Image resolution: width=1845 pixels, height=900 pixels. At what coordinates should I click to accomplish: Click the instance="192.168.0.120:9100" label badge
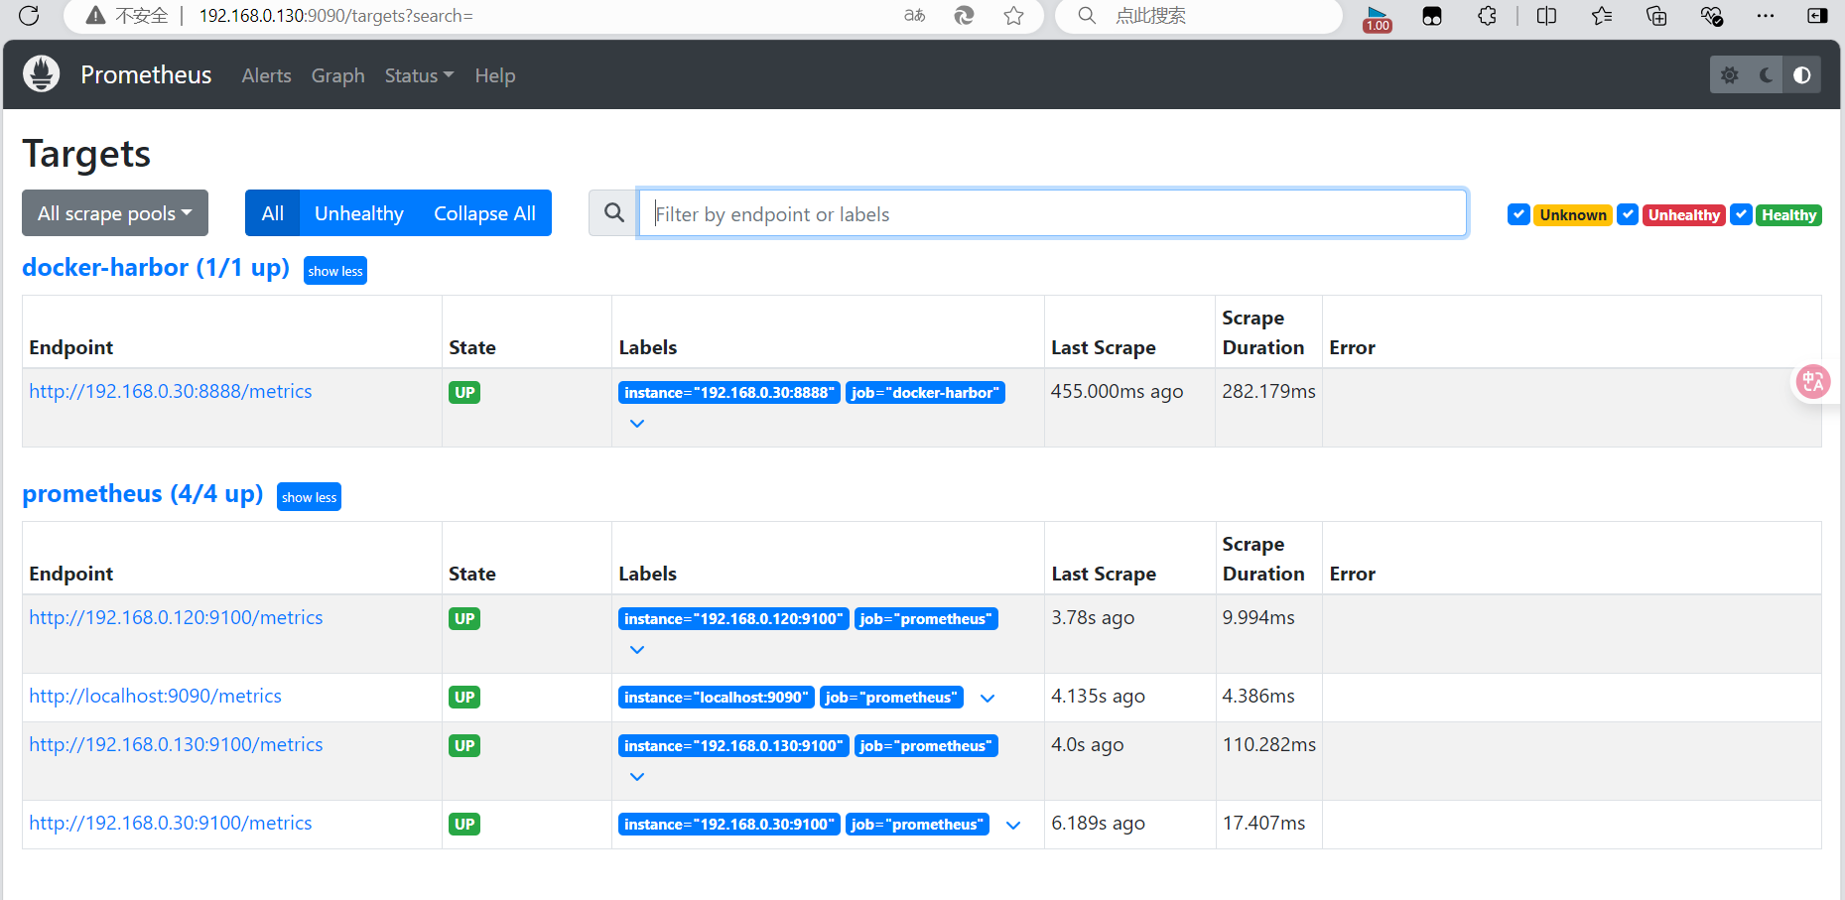[x=733, y=619]
